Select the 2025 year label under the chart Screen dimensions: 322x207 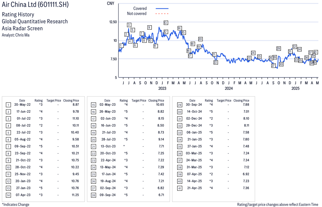pyautogui.click(x=296, y=88)
